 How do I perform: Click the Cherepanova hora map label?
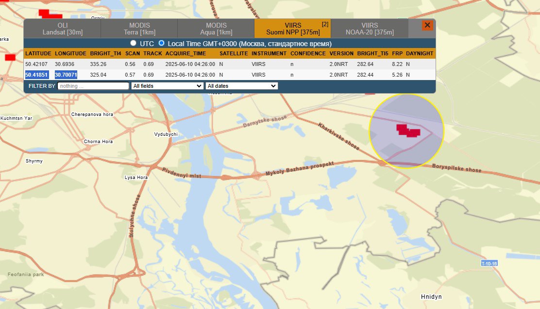tap(92, 114)
